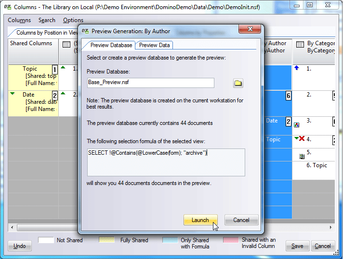The width and height of the screenshot is (343, 259).
Task: Click the green down arrow beside Date
Action: [13, 94]
